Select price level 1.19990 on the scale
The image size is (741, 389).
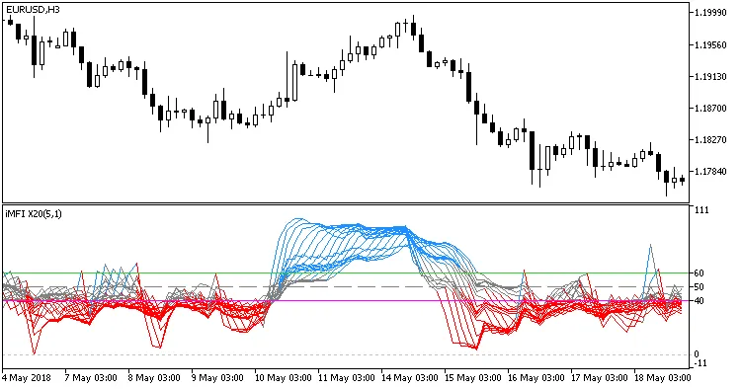(710, 12)
